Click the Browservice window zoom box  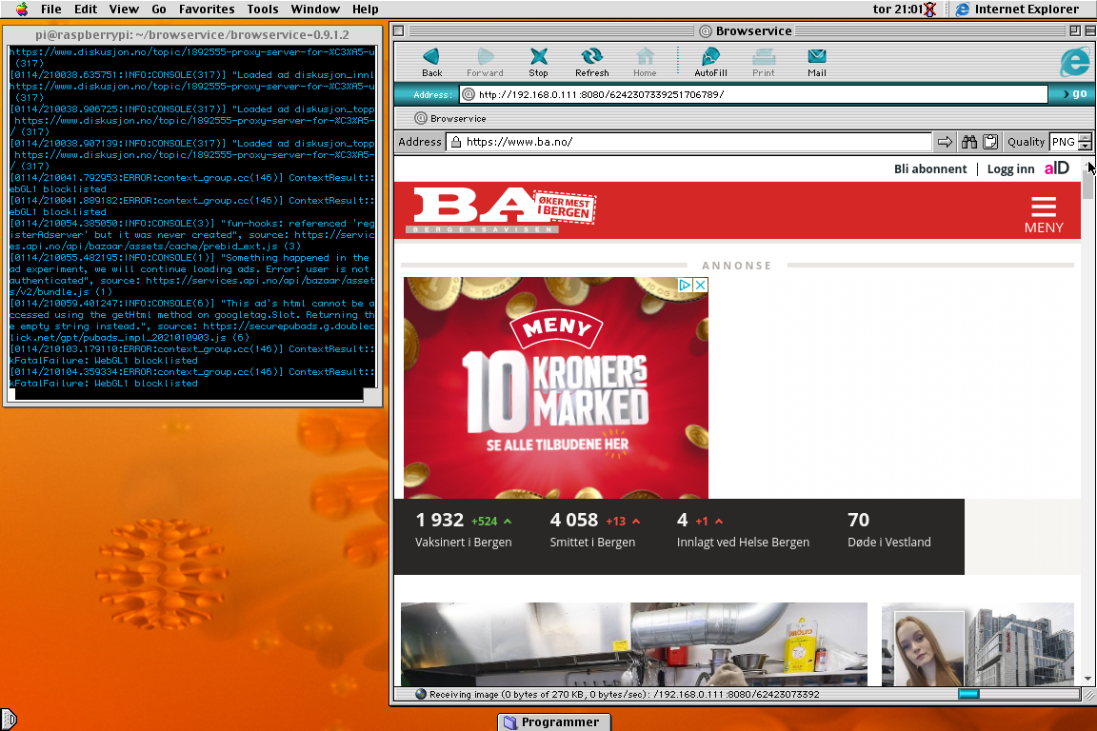[1074, 30]
